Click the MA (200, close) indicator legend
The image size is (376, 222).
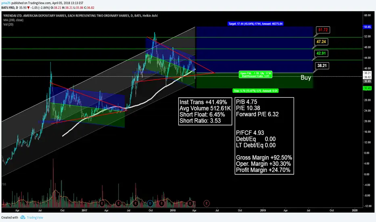13,20
